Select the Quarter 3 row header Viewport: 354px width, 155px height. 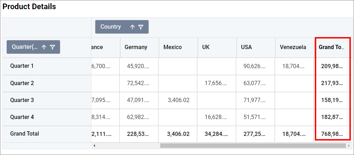pos(22,100)
